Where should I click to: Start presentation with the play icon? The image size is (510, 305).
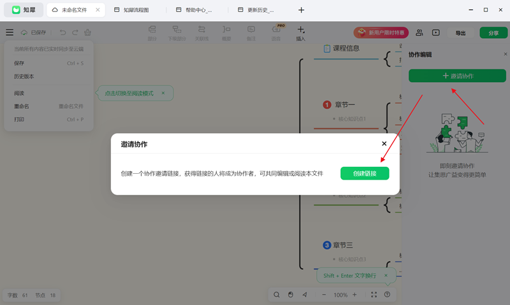tap(436, 32)
